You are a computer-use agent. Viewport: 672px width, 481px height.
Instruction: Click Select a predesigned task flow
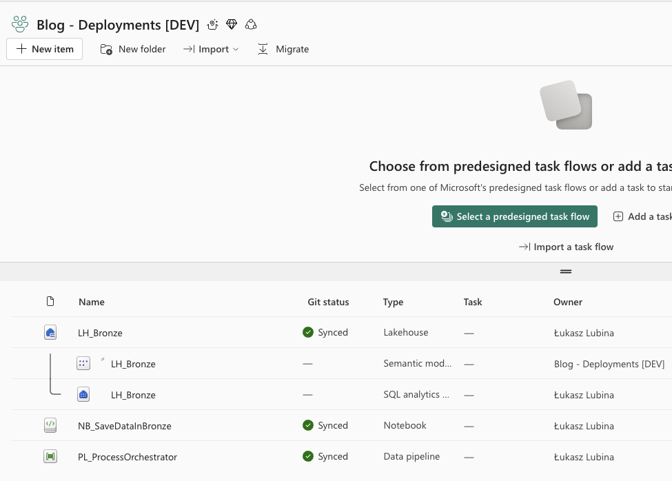(514, 216)
